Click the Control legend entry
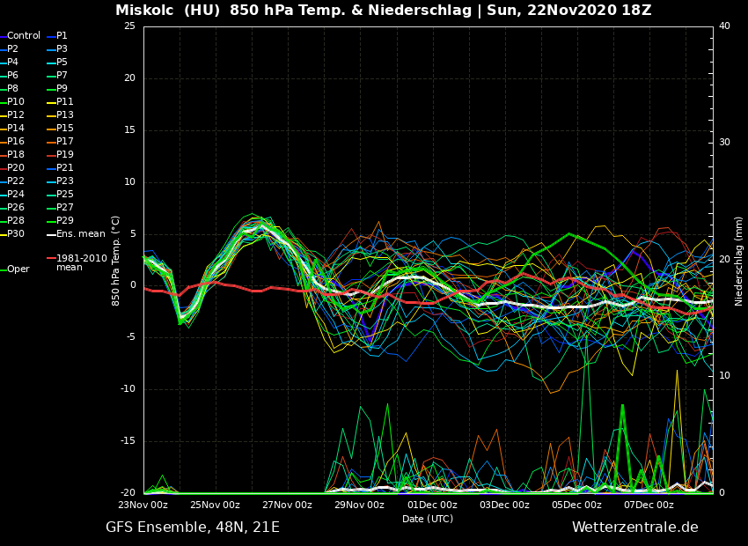This screenshot has width=748, height=546. click(24, 36)
